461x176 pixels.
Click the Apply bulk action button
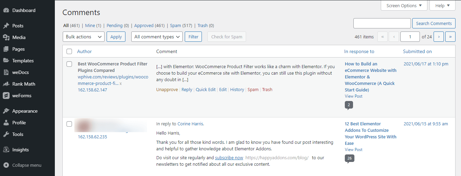coord(116,37)
